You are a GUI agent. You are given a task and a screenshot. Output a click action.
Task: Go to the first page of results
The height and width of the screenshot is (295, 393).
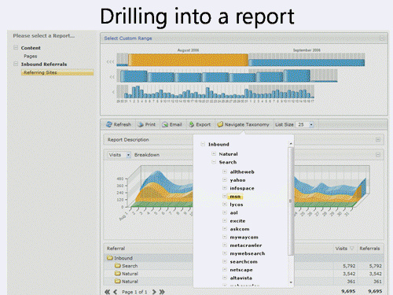click(x=107, y=292)
